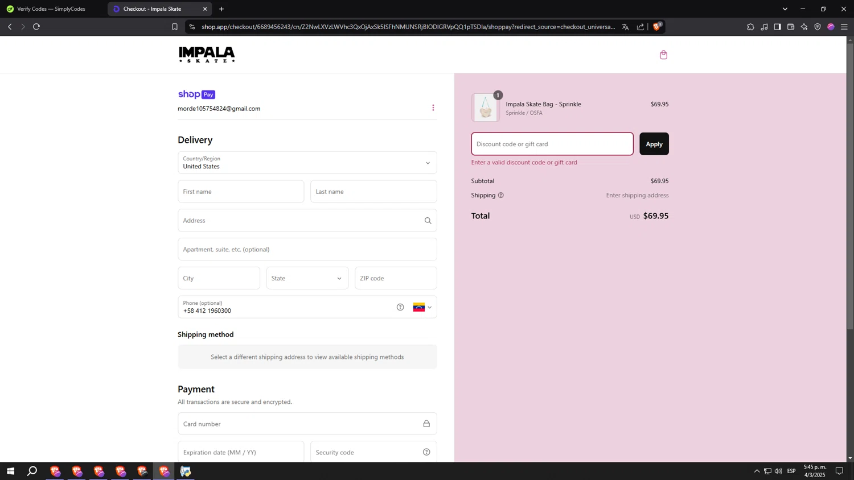Go back to the previous page
The image size is (854, 480).
point(10,27)
